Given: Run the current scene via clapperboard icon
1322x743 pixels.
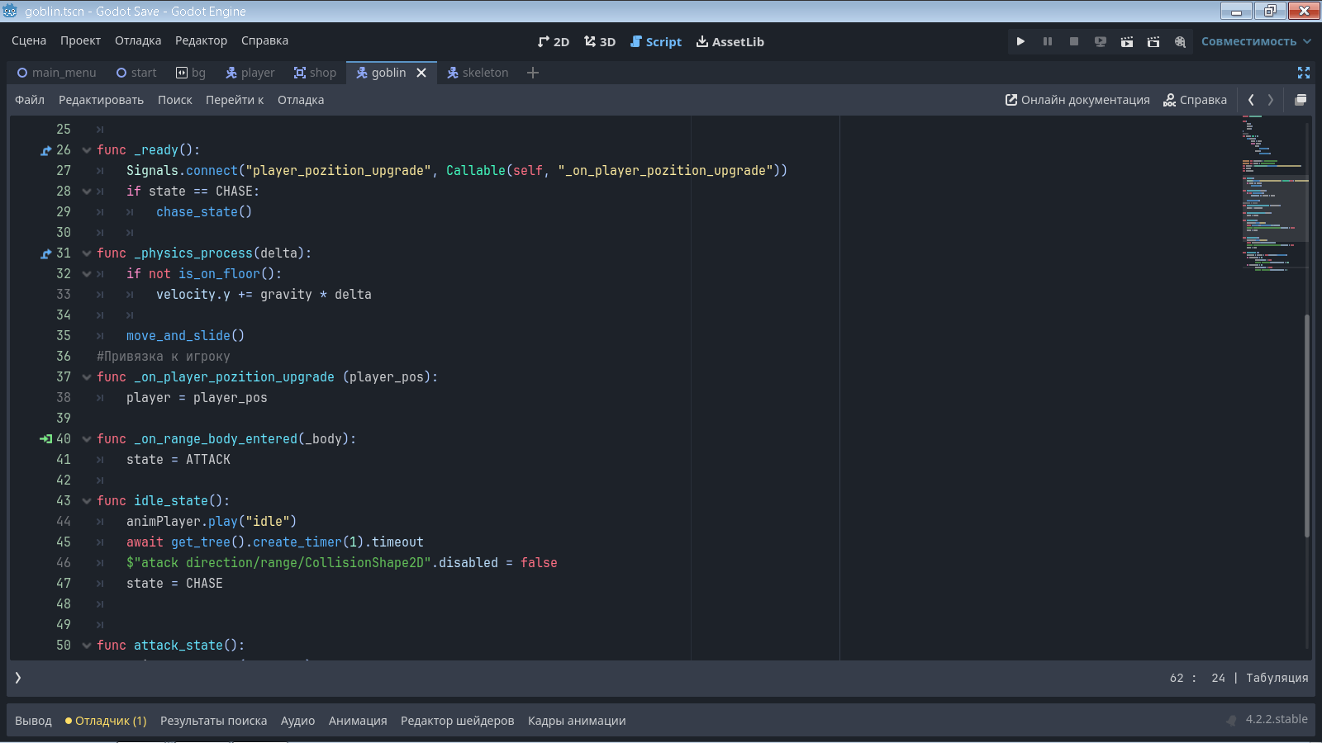Looking at the screenshot, I should point(1127,41).
